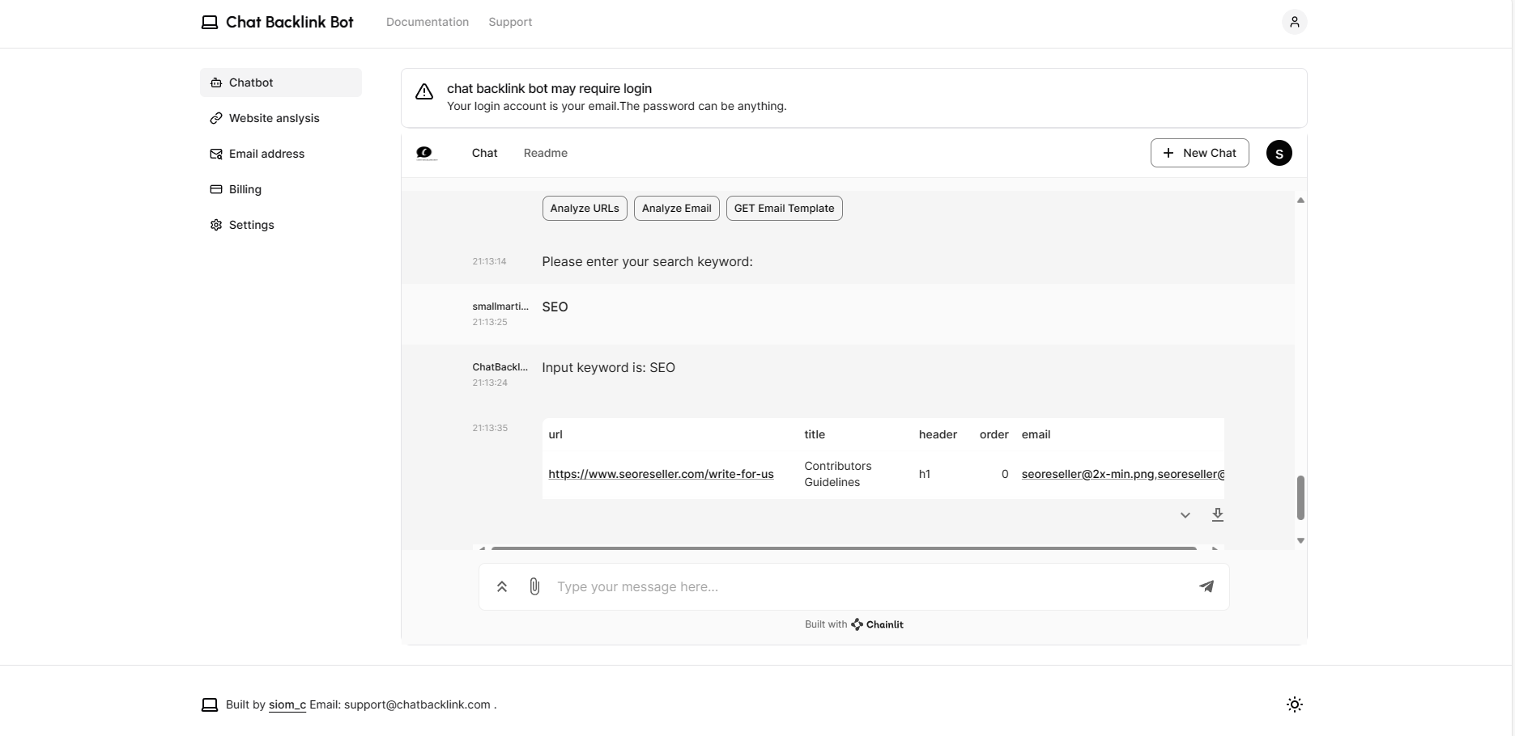Click the user account icon in header
1515x736 pixels.
click(x=1294, y=22)
